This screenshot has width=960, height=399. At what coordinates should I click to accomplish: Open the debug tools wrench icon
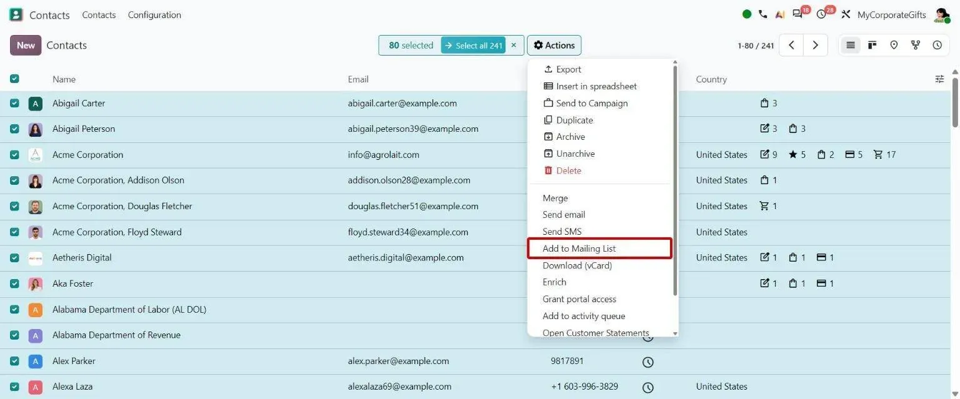coord(846,14)
